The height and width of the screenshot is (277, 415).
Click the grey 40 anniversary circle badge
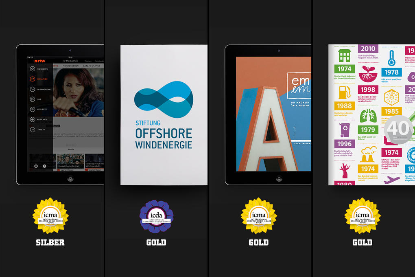pyautogui.click(x=398, y=130)
